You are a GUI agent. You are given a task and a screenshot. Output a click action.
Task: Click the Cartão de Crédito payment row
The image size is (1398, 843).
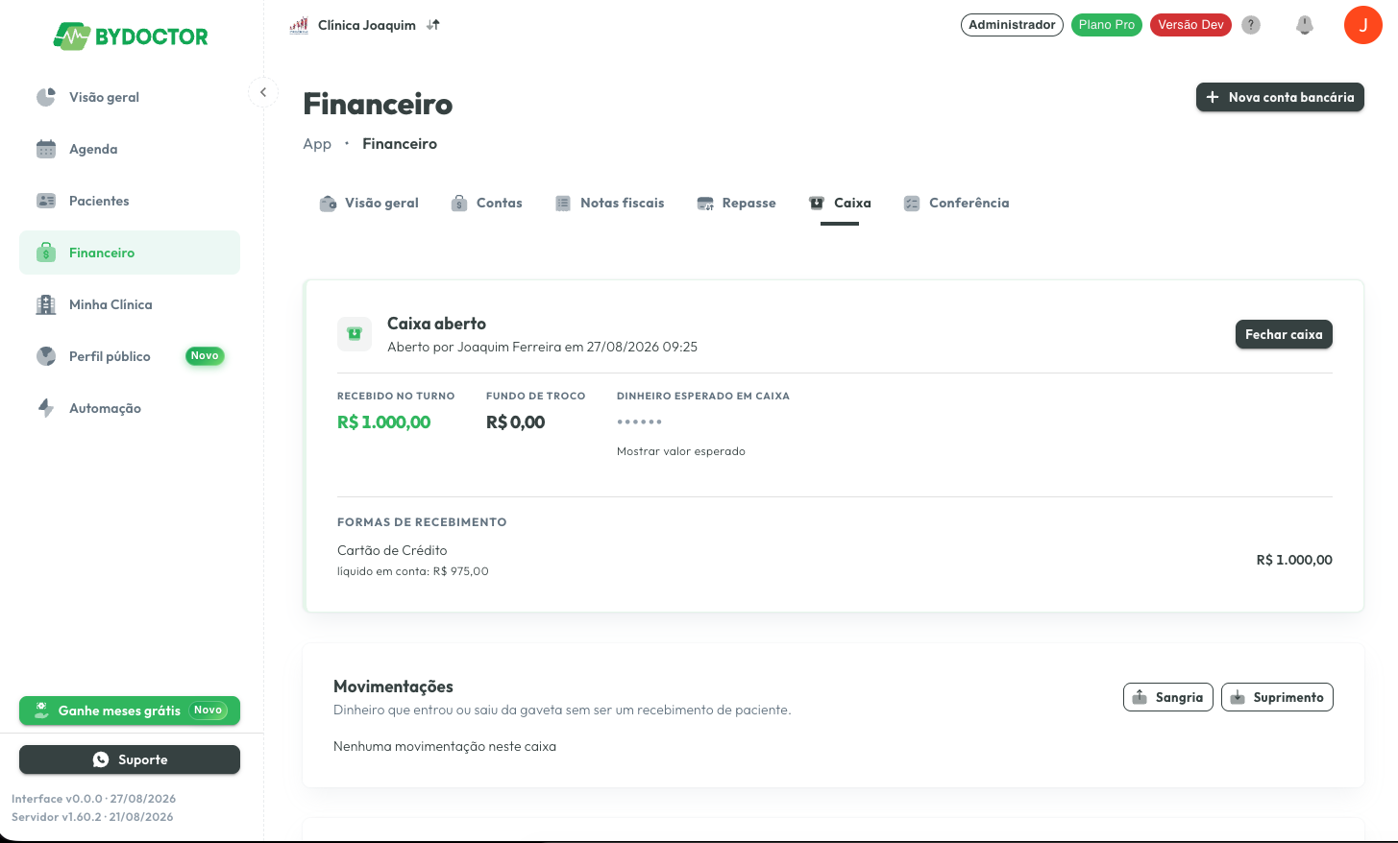pos(835,560)
